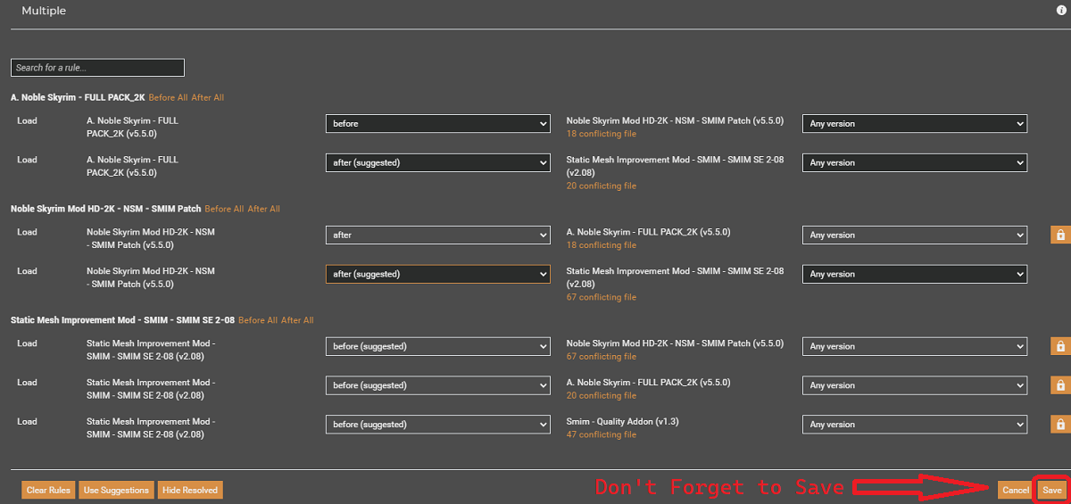This screenshot has width=1071, height=504.
Task: Open 'before' order dropdown for A. Noble Skyrim rule
Action: click(x=437, y=124)
